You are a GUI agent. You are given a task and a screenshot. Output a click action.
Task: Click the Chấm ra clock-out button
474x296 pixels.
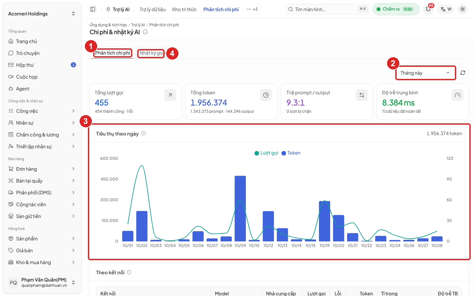point(396,9)
